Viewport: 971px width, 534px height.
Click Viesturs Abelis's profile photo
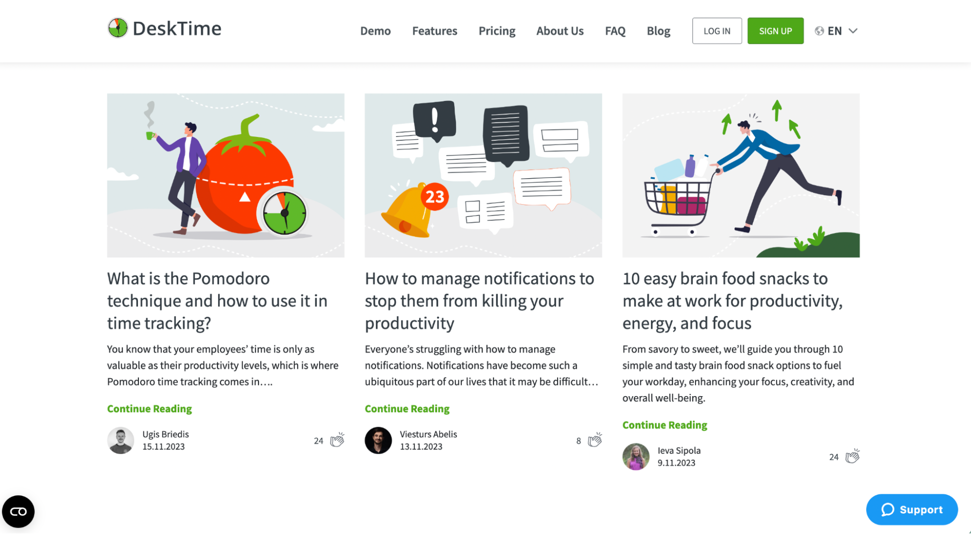[x=378, y=440]
